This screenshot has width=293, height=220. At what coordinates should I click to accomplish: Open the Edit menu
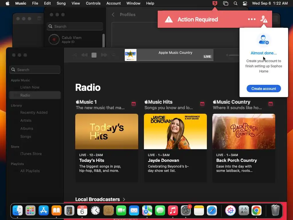(x=47, y=3)
